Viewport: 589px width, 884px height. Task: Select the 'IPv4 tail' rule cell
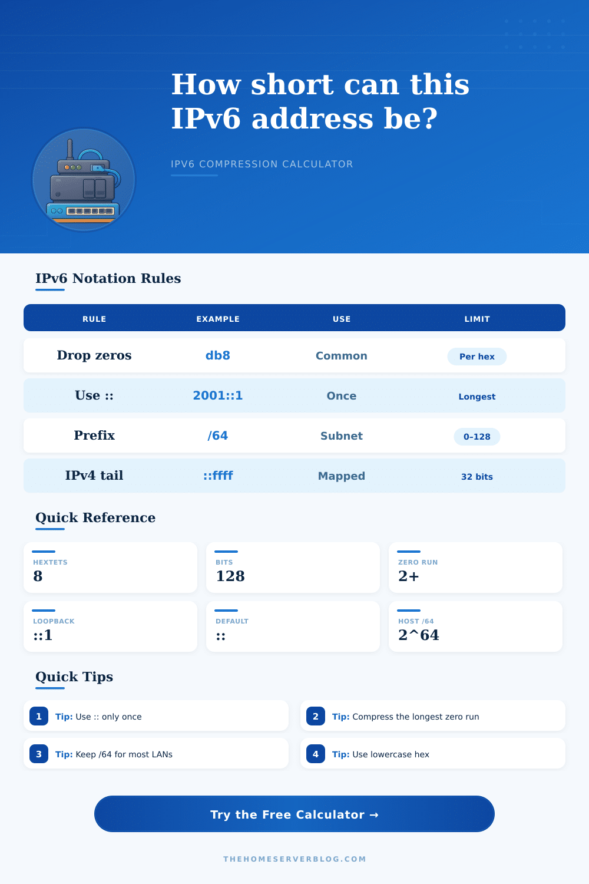pyautogui.click(x=94, y=476)
